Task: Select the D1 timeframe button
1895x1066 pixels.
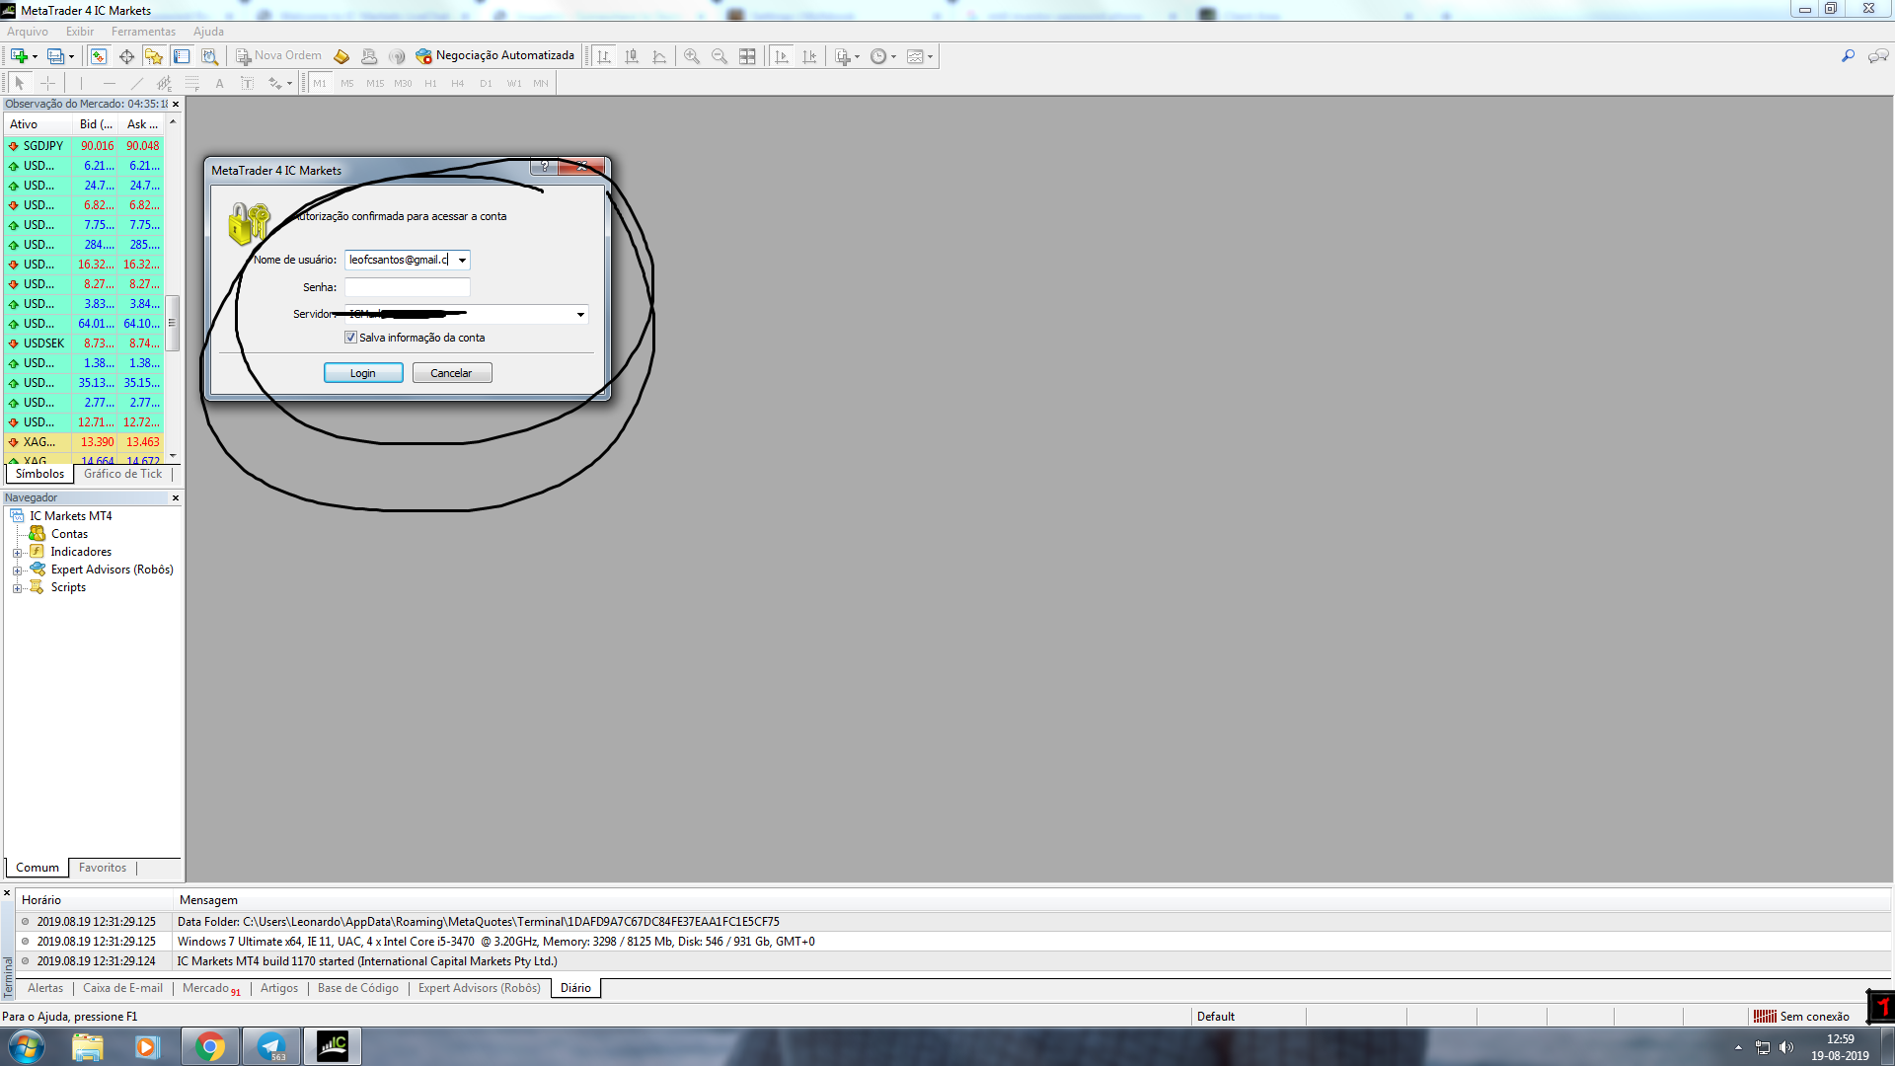Action: click(x=486, y=84)
